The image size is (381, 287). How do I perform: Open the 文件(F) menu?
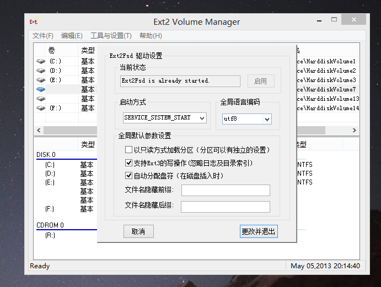[43, 36]
